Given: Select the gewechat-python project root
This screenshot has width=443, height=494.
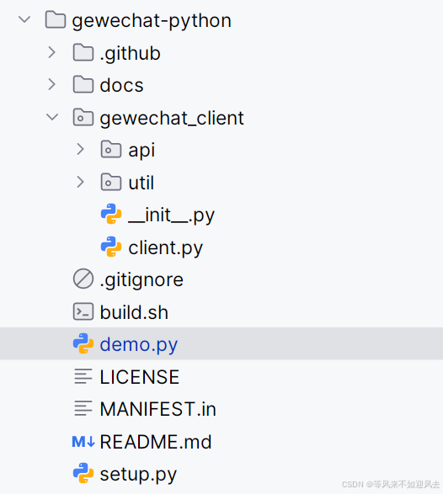Looking at the screenshot, I should (x=152, y=21).
